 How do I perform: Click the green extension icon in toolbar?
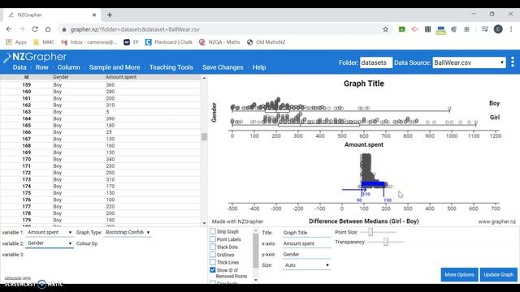pos(401,29)
